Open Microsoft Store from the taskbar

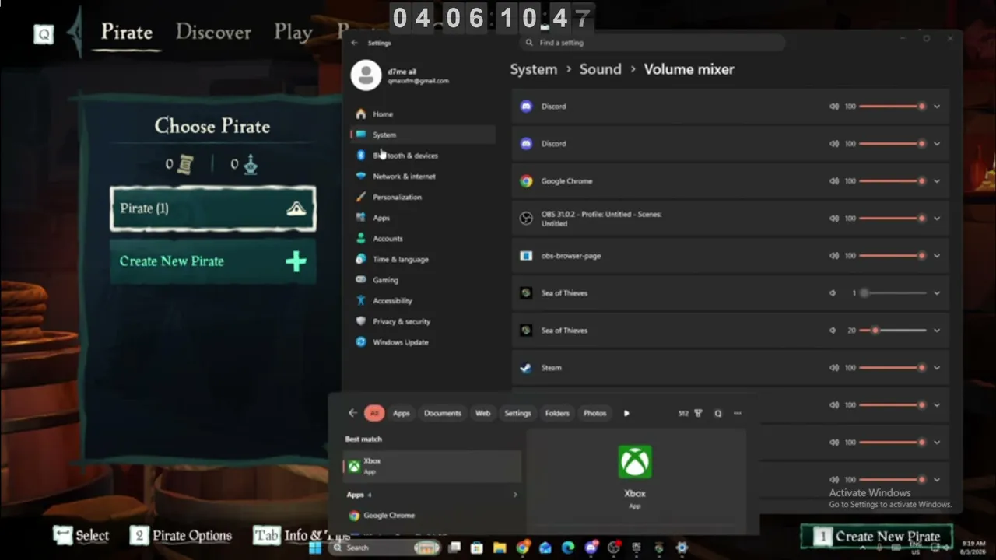(x=477, y=548)
